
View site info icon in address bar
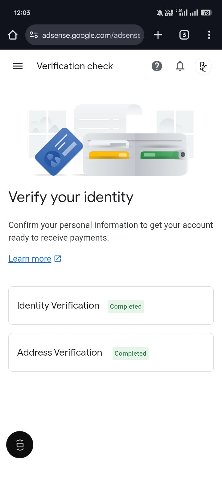(x=34, y=35)
